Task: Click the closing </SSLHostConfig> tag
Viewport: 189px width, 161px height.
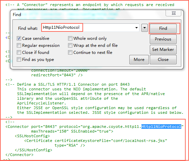Action: point(34,150)
